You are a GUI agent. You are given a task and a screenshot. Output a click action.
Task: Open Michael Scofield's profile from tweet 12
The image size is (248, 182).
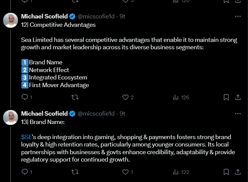click(x=44, y=16)
